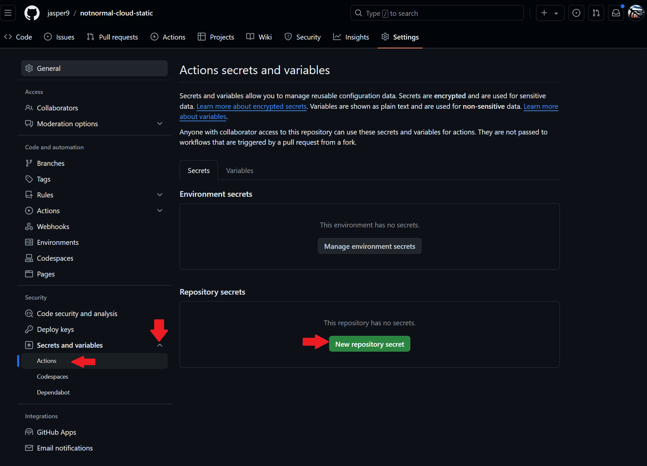The width and height of the screenshot is (647, 466).
Task: Click the notifications inbox icon
Action: point(616,13)
